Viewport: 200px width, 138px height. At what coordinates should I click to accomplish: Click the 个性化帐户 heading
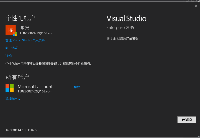pyautogui.click(x=20, y=18)
